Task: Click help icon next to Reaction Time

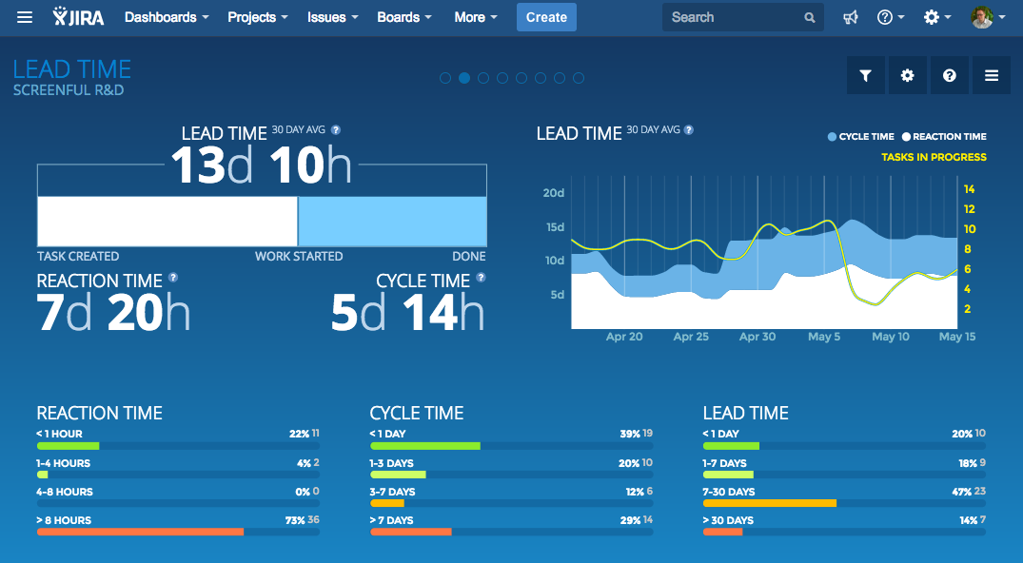Action: point(173,278)
